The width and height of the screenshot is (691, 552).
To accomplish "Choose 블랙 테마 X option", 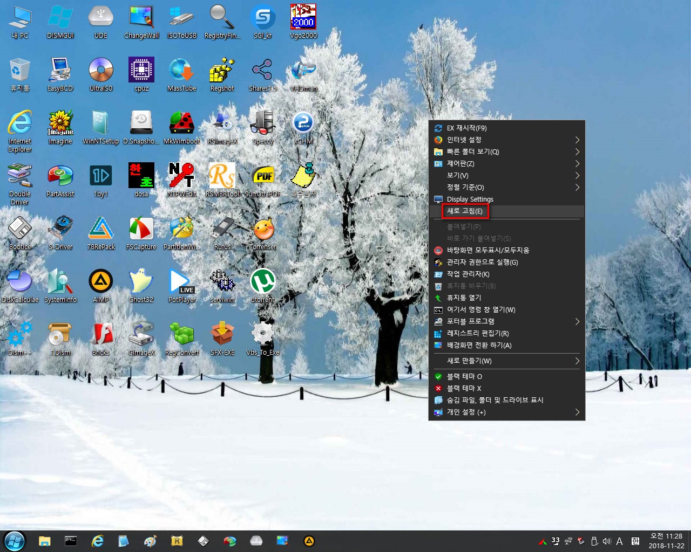I will [507, 388].
